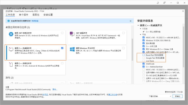Click the Universal Windows Platform logo icon

pyautogui.click(x=72, y=49)
